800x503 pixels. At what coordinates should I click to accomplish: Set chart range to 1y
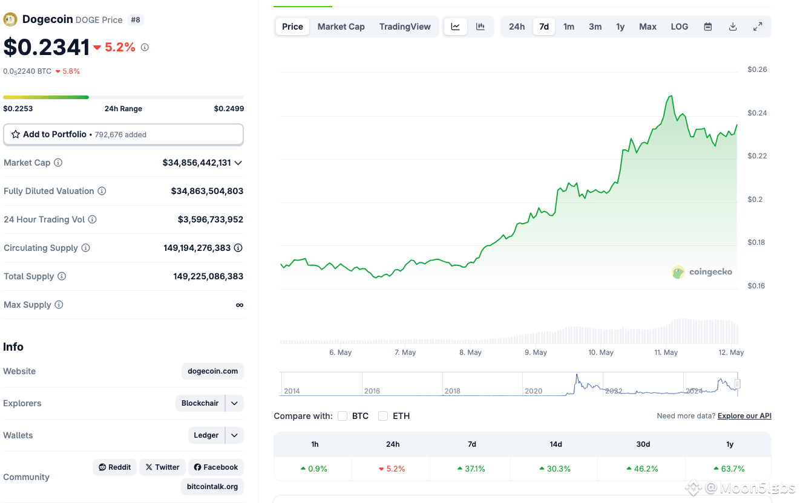click(620, 27)
